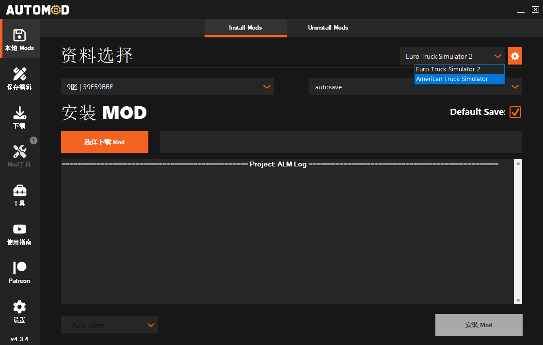Image resolution: width=543 pixels, height=345 pixels.
Task: Click the log scrollbar down arrow
Action: [x=518, y=301]
